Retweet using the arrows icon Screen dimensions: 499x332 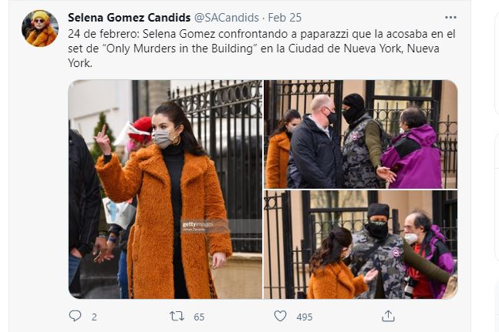tap(177, 316)
